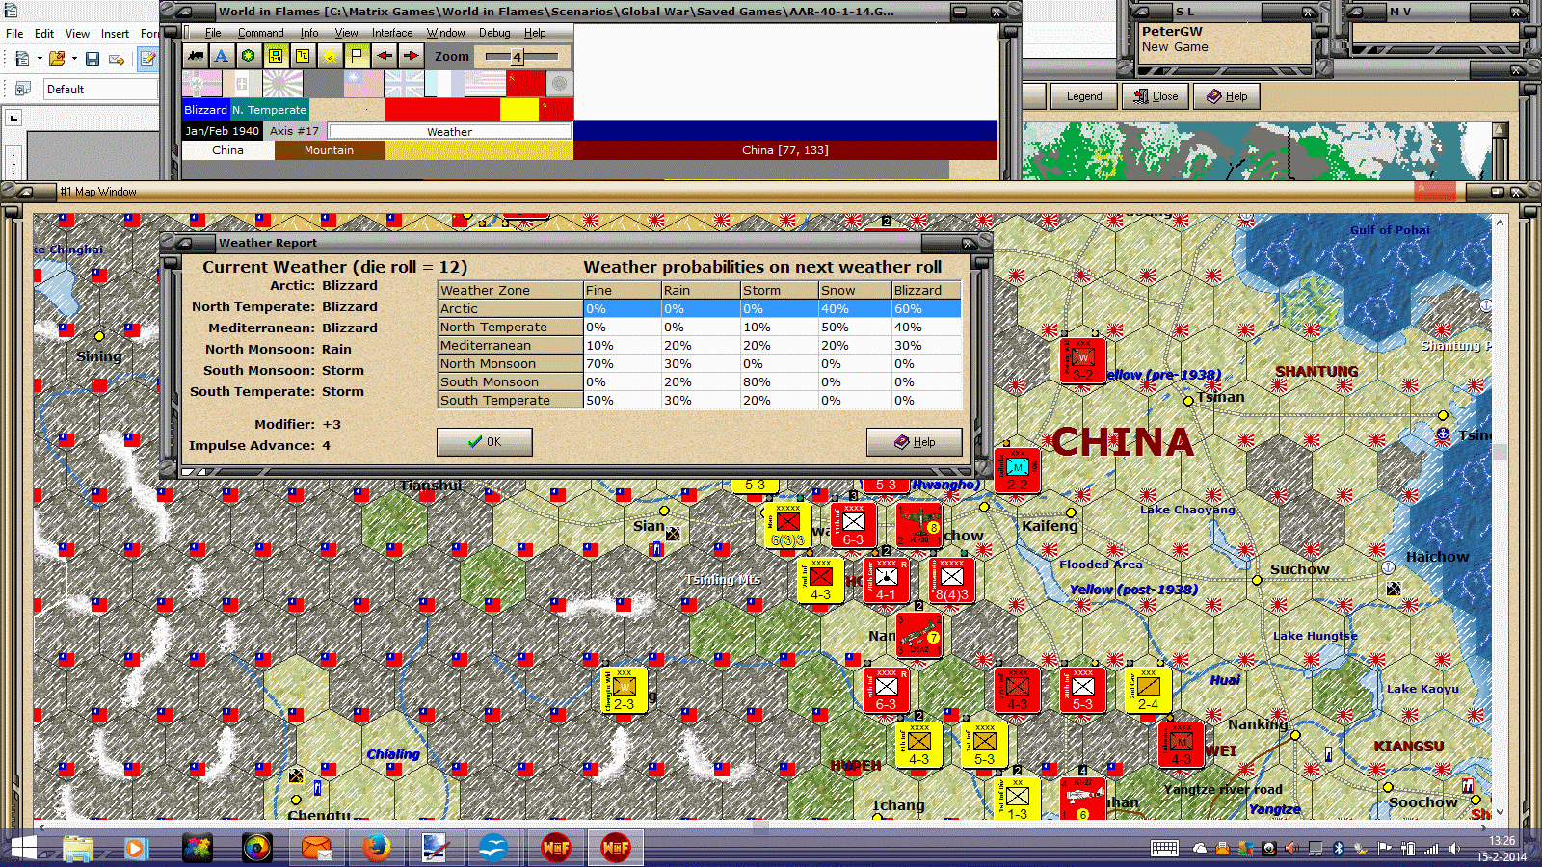Open World in Flames Help menu

535,33
